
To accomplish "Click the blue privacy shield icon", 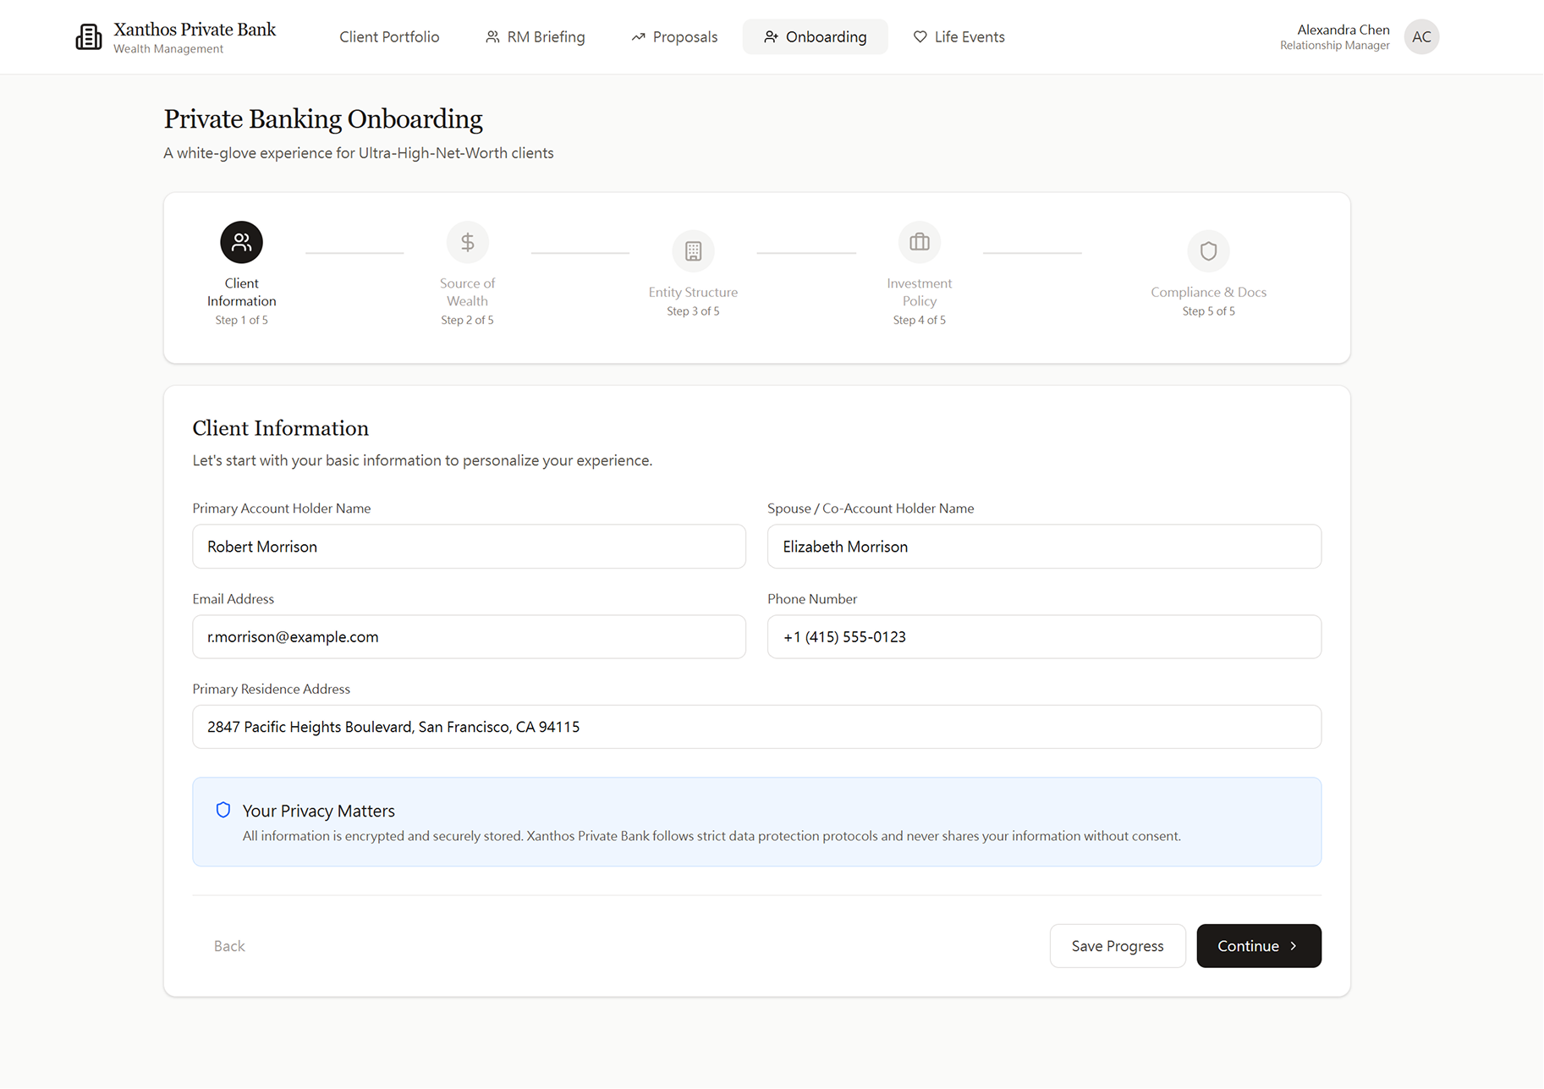I will pyautogui.click(x=223, y=810).
